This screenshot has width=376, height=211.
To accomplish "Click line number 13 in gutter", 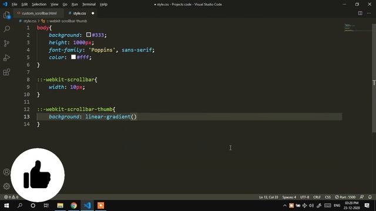I will coord(27,117).
